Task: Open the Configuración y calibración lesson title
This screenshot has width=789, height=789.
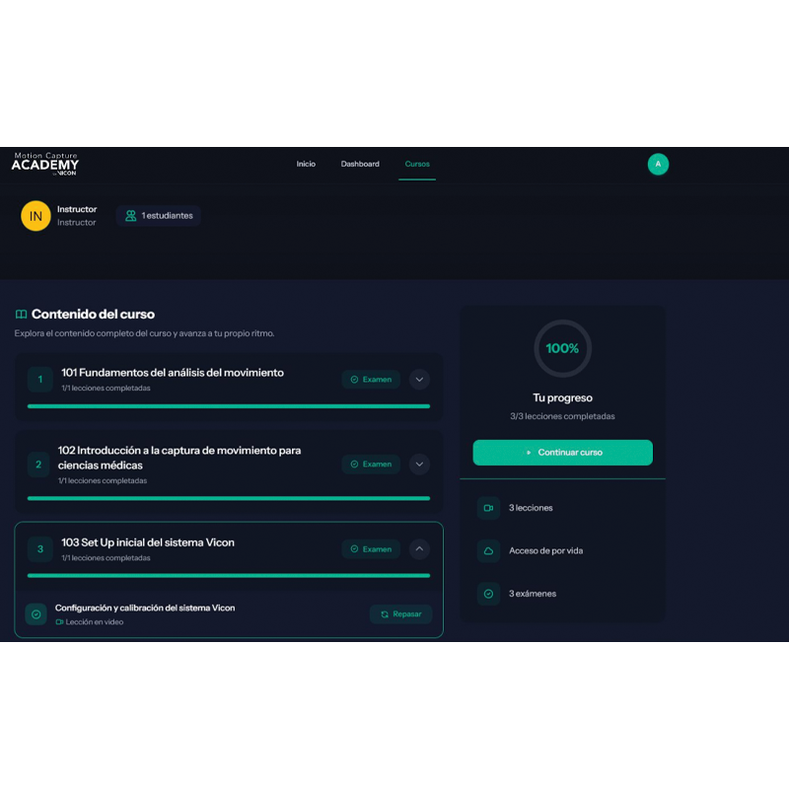Action: 145,608
